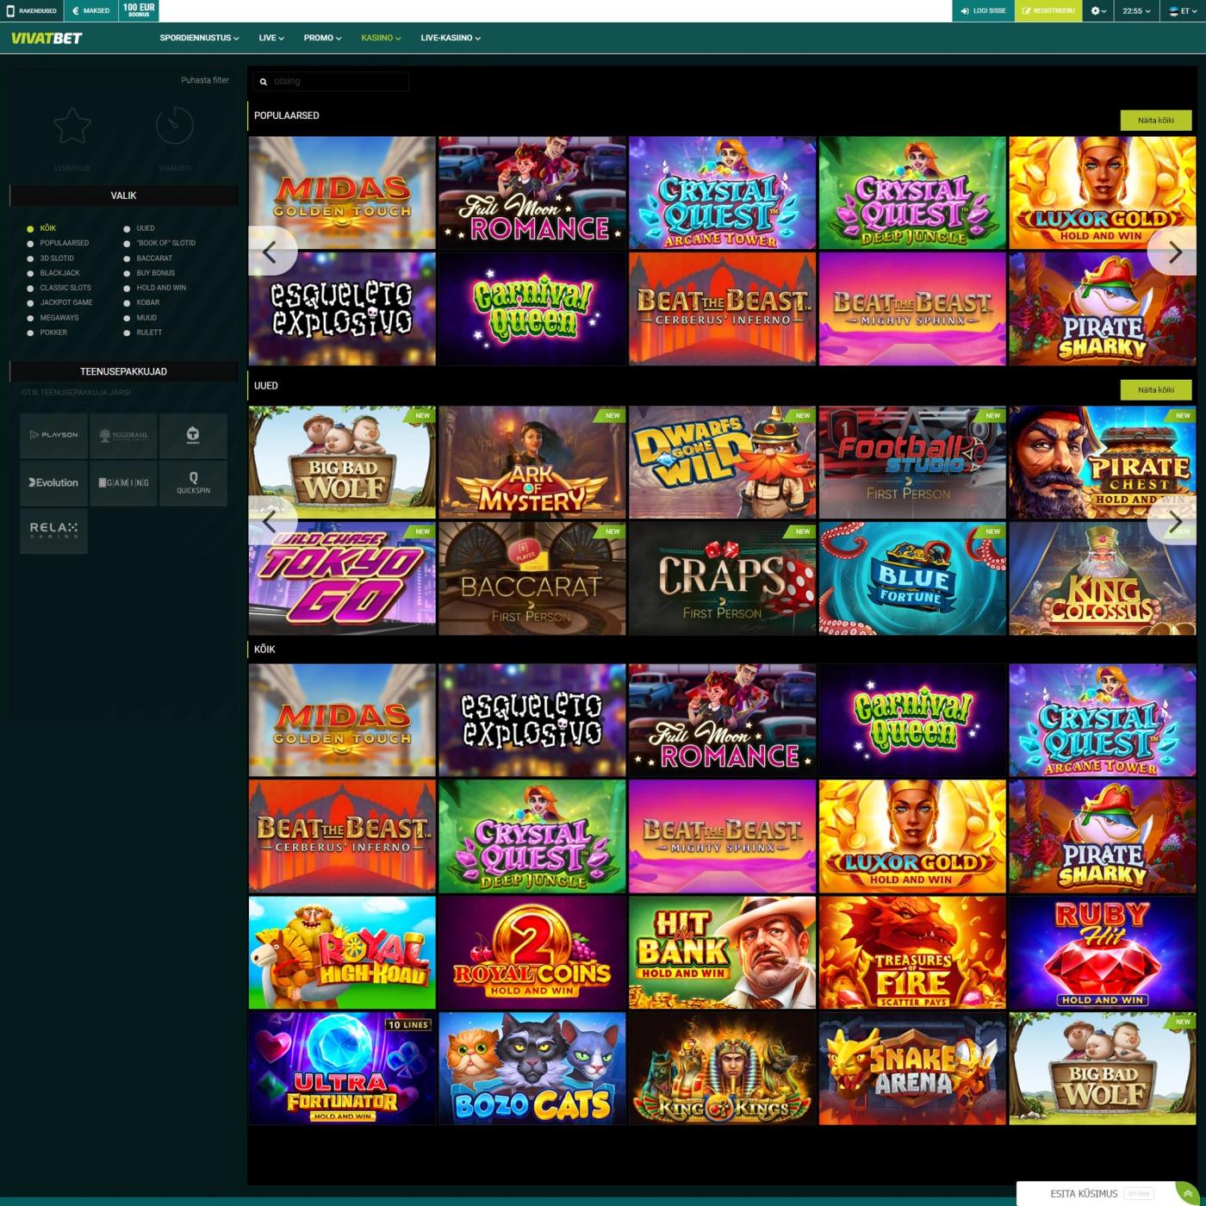Open King of Kings game thumbnail
The height and width of the screenshot is (1206, 1206).
tap(722, 1068)
